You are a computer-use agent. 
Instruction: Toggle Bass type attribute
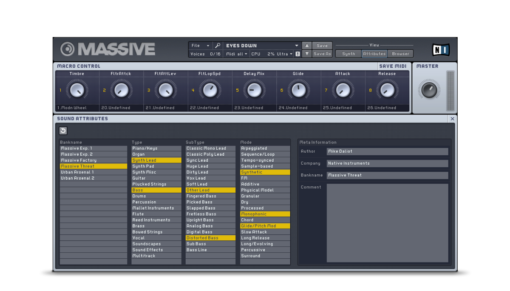[x=156, y=190]
